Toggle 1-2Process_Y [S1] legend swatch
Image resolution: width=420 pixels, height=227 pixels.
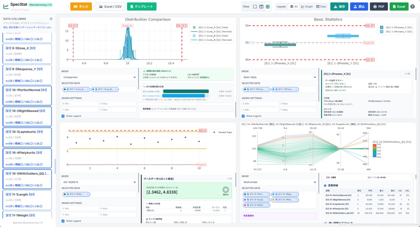tap(382, 32)
